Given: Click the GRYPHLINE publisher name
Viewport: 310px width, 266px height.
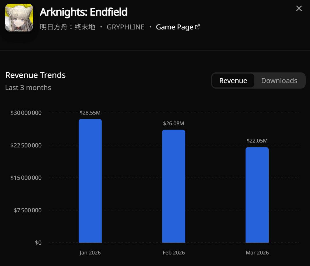Looking at the screenshot, I should (126, 27).
